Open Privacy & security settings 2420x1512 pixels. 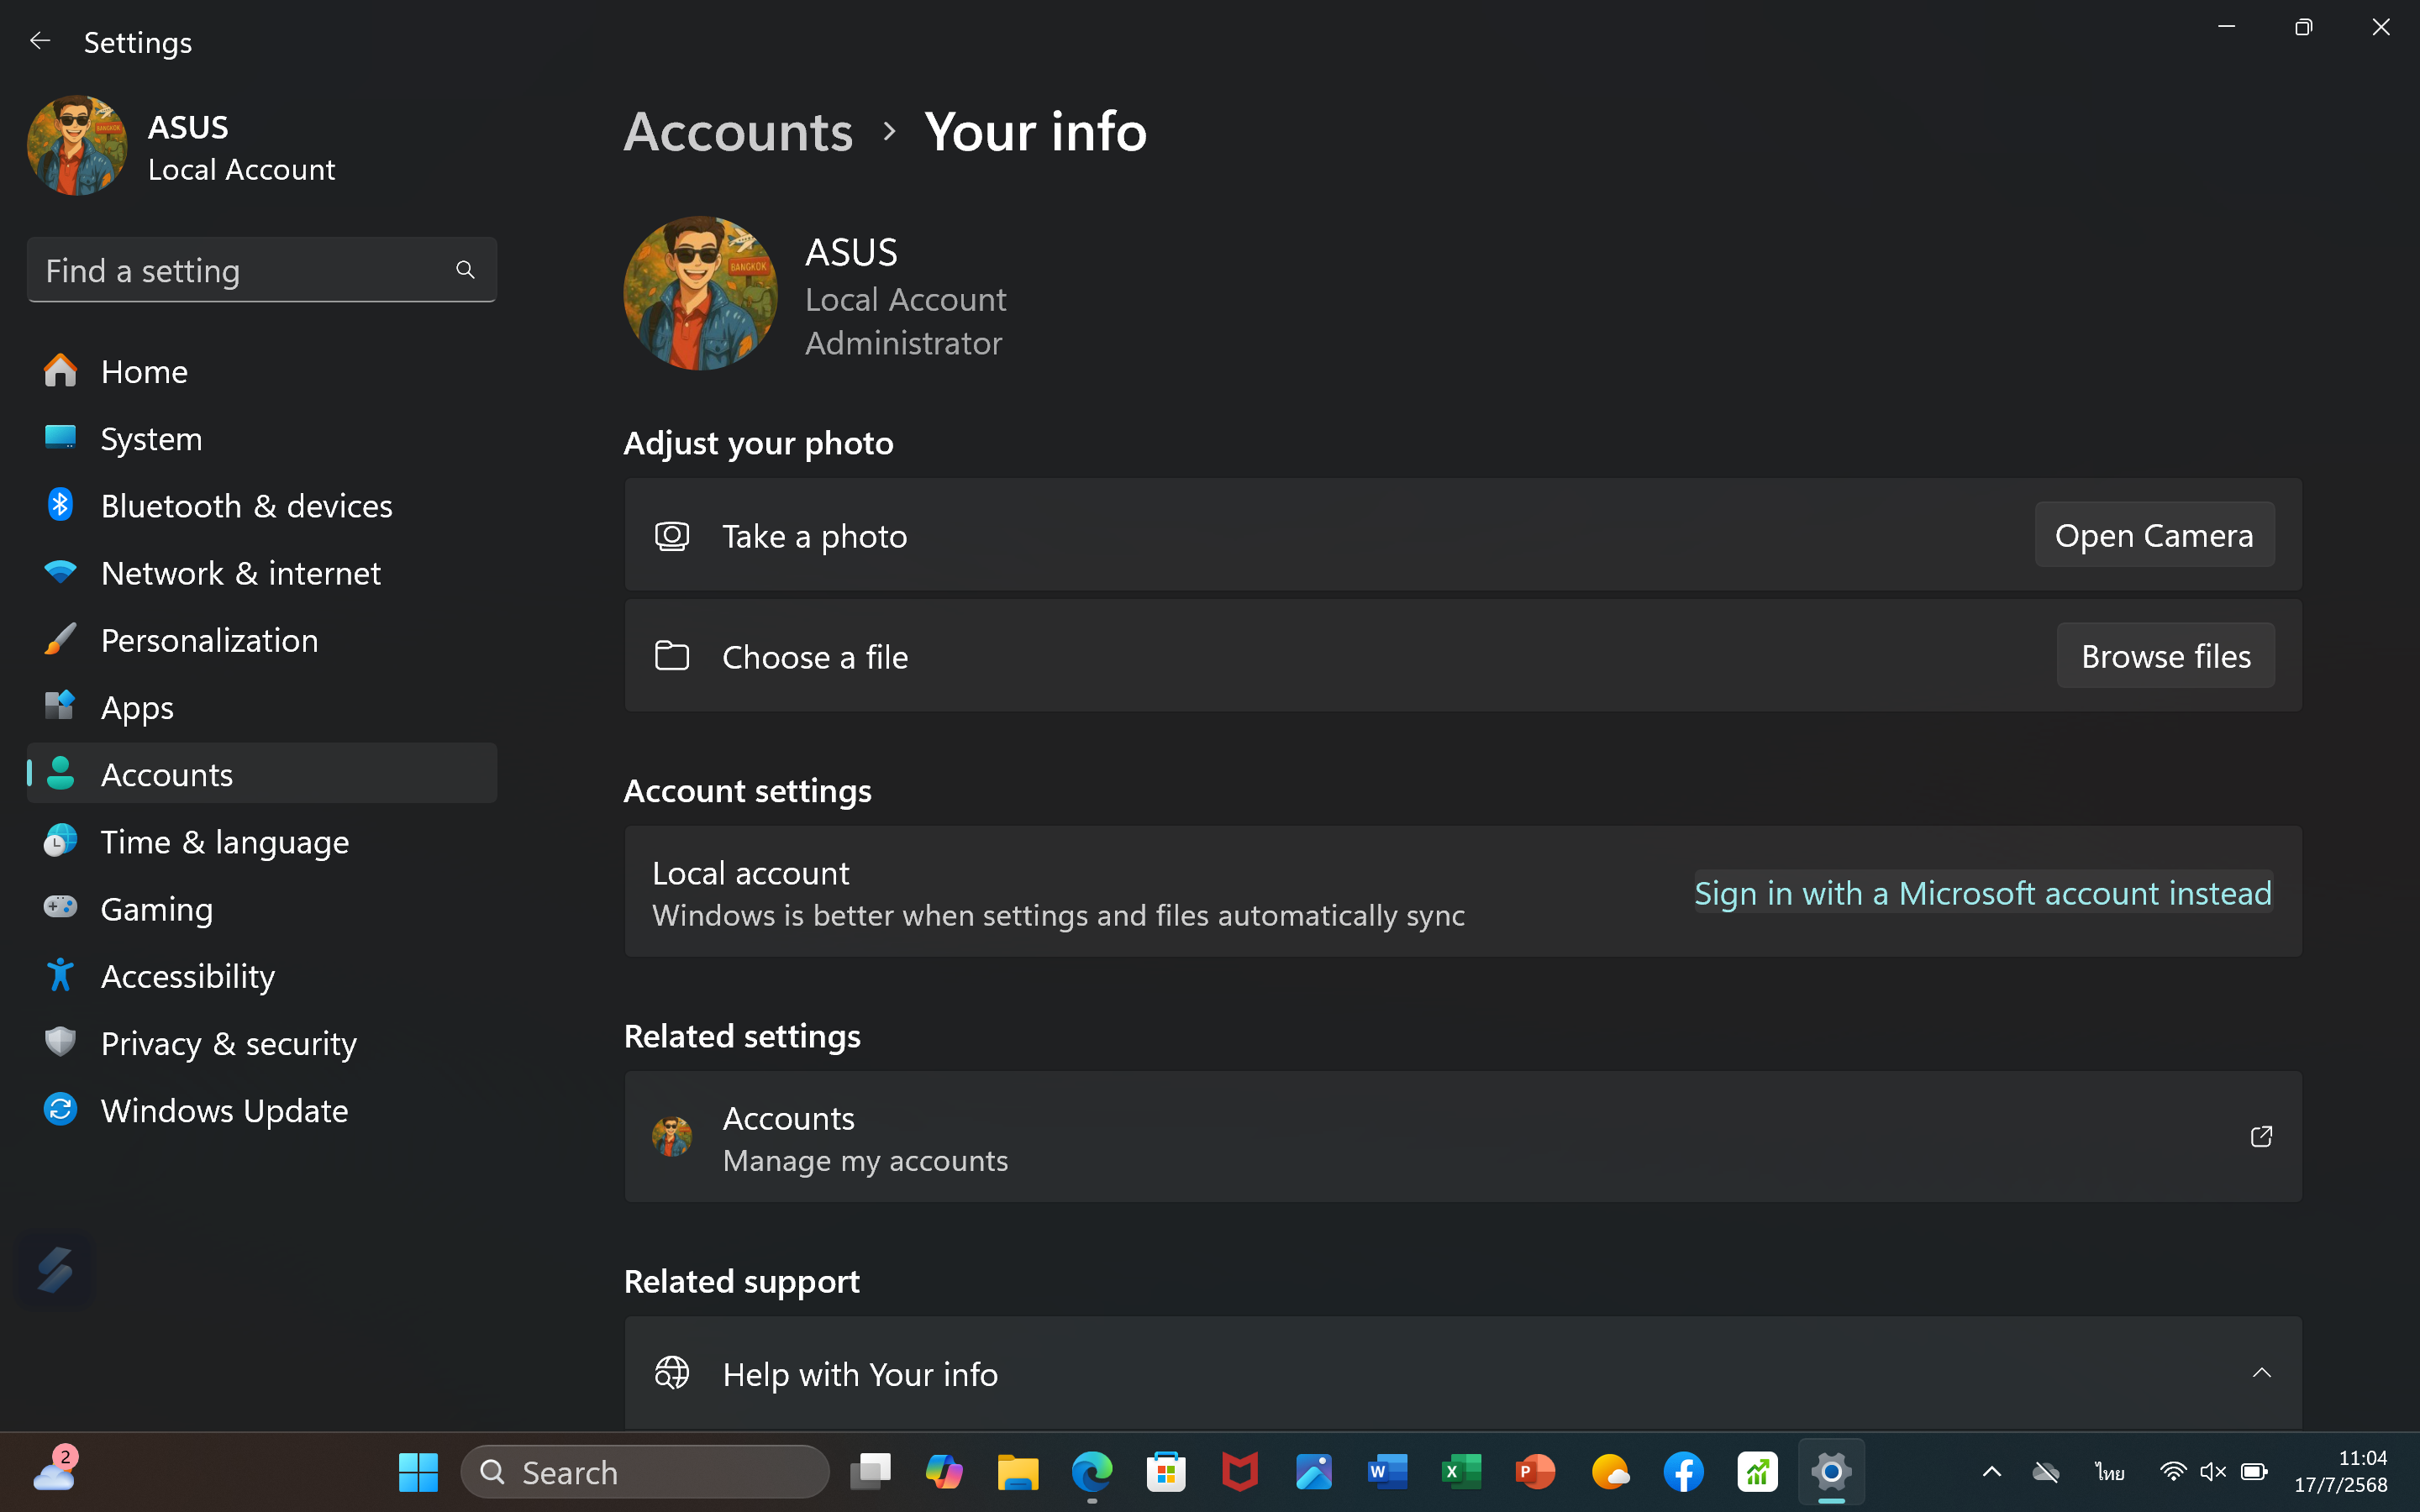(262, 1043)
